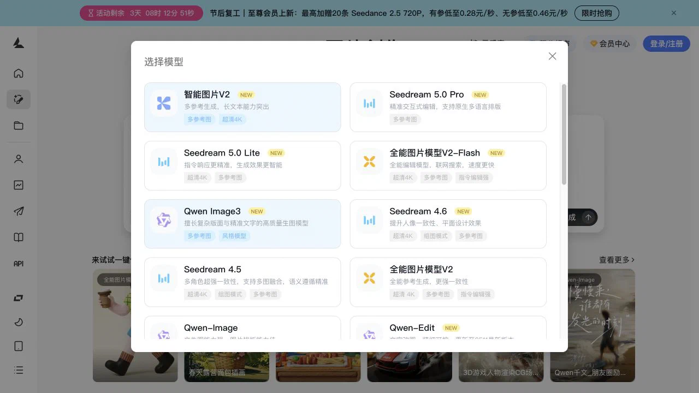Image resolution: width=699 pixels, height=393 pixels.
Task: Click the home icon in the left sidebar
Action: (19, 73)
